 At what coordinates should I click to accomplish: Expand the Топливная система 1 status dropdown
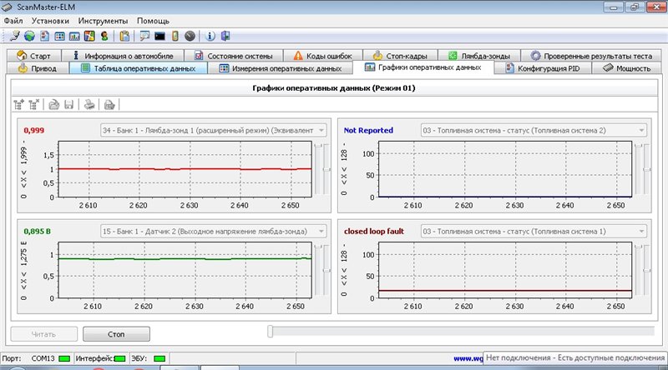coord(641,232)
